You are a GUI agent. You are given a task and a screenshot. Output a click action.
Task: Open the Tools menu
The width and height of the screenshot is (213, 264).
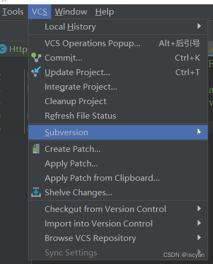tap(13, 12)
